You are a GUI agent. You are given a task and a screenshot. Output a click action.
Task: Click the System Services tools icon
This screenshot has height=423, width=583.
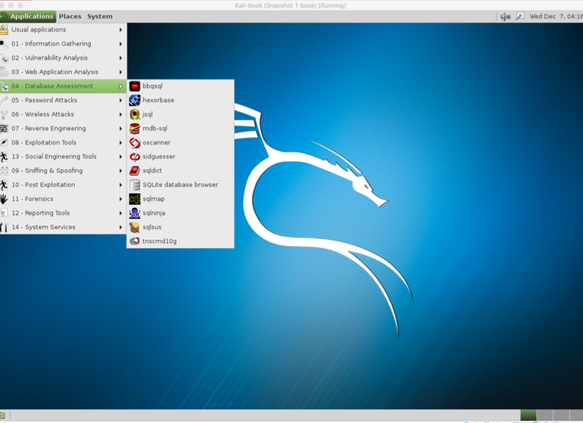[x=4, y=227]
